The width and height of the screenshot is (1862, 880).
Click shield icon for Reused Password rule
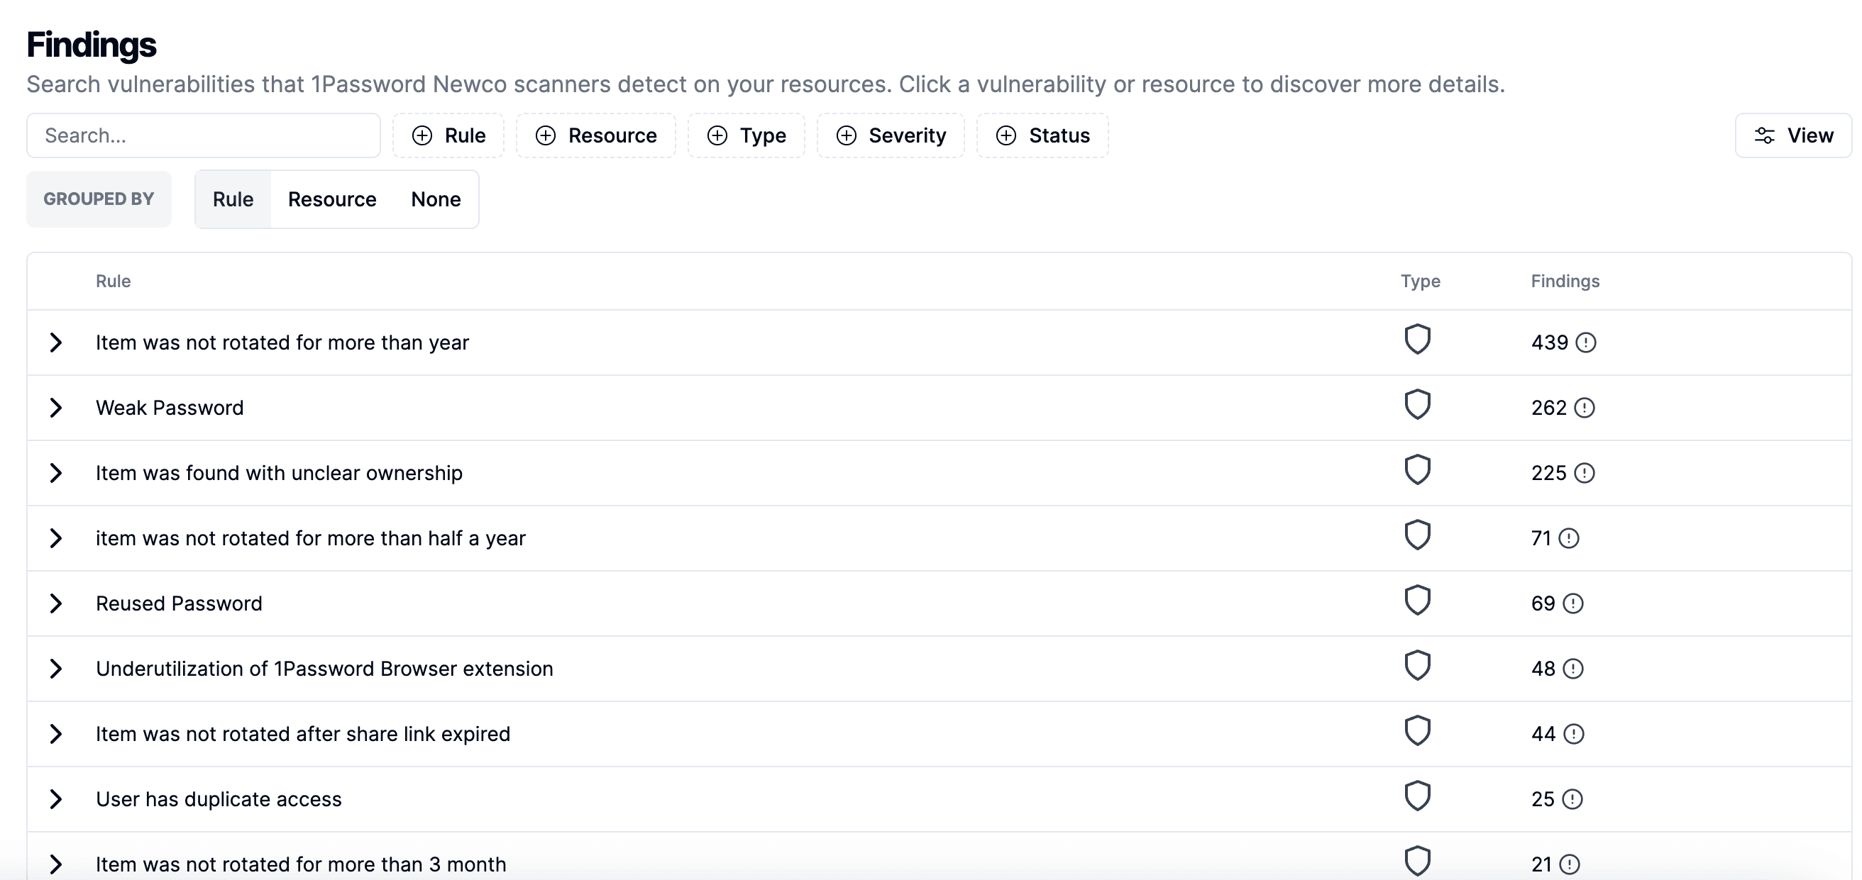click(1417, 601)
